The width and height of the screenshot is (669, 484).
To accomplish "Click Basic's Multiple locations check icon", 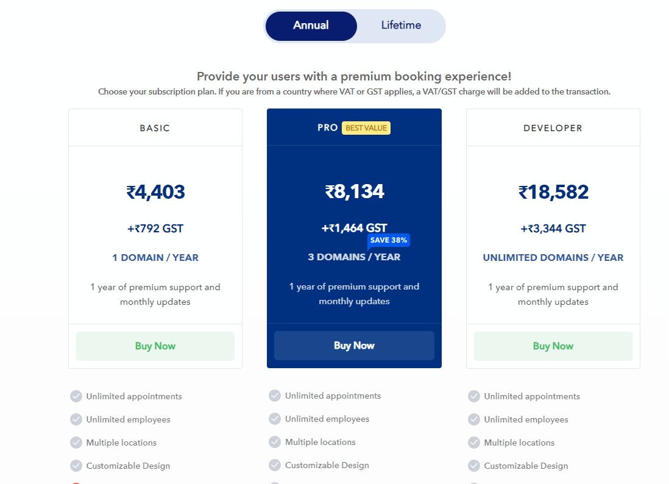I will point(76,443).
